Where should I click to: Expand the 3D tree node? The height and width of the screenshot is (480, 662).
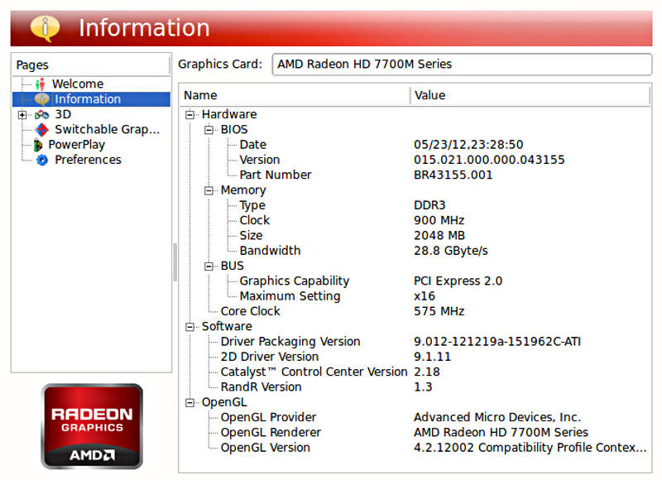pyautogui.click(x=22, y=115)
